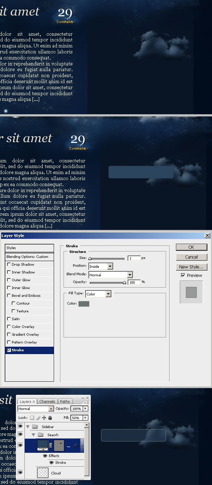The image size is (212, 485).
Task: Toggle the Preview checkbox
Action: click(x=183, y=275)
